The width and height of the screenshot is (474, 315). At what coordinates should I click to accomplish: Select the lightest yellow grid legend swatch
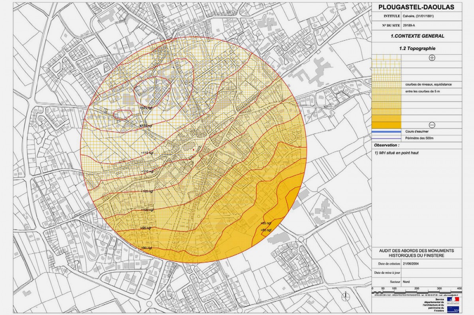point(387,58)
